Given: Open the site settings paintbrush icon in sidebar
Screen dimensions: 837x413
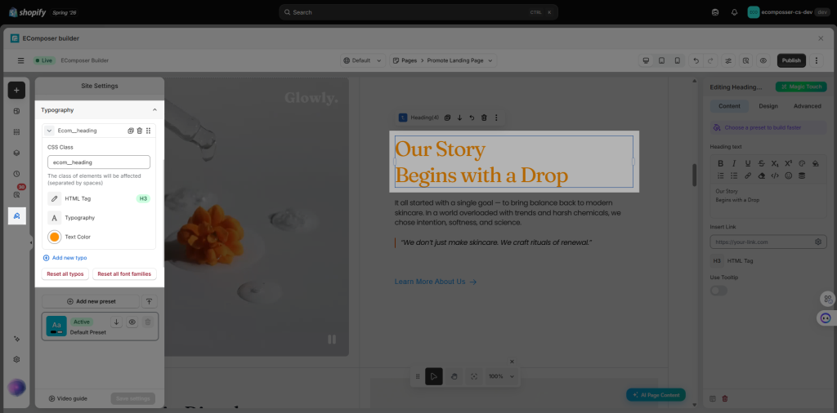Looking at the screenshot, I should point(16,215).
